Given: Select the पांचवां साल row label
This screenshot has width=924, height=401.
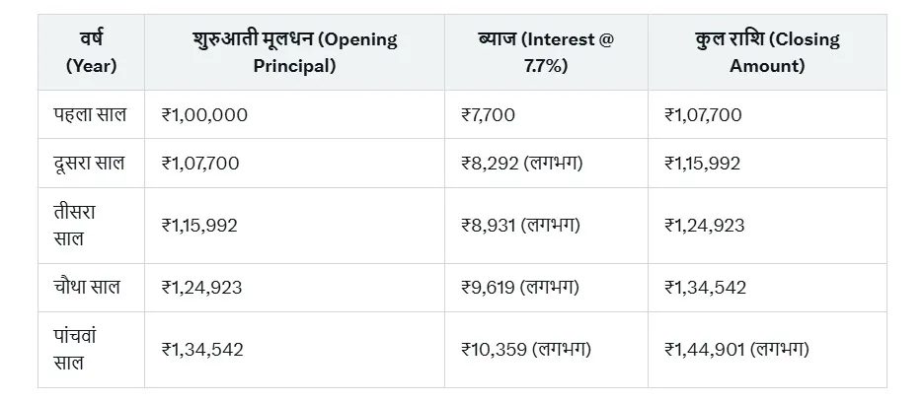Looking at the screenshot, I should click(x=77, y=349).
